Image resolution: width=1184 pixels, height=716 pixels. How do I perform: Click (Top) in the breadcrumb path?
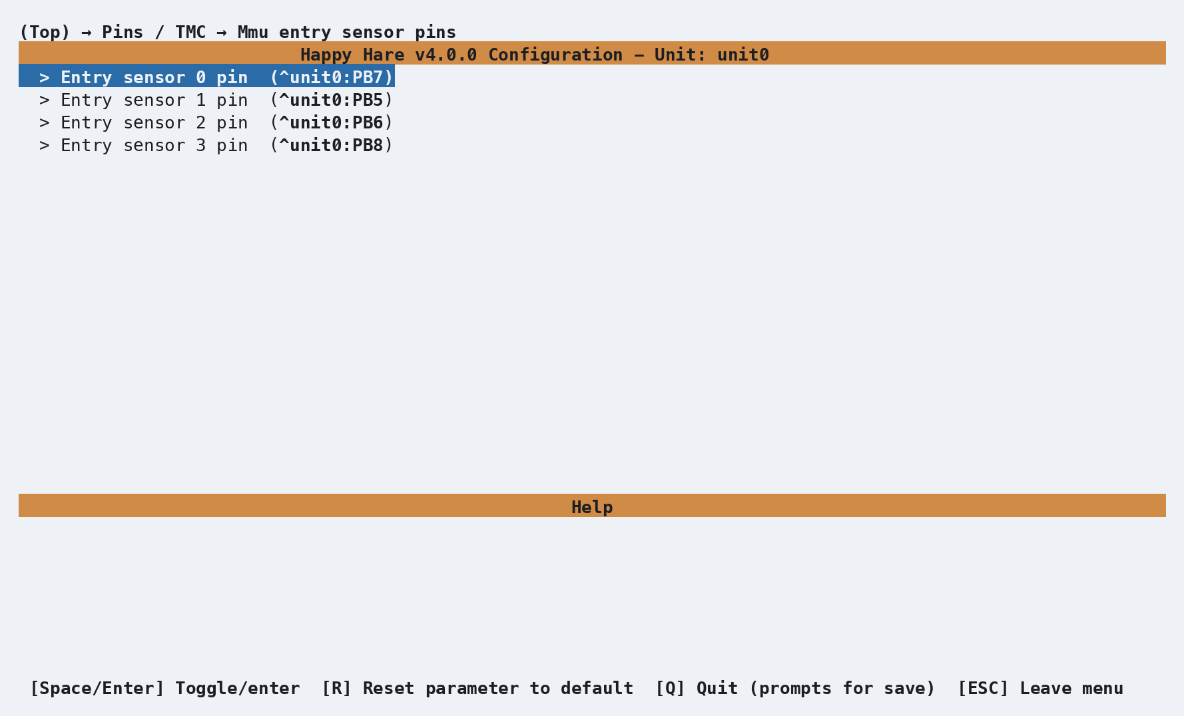pyautogui.click(x=45, y=32)
